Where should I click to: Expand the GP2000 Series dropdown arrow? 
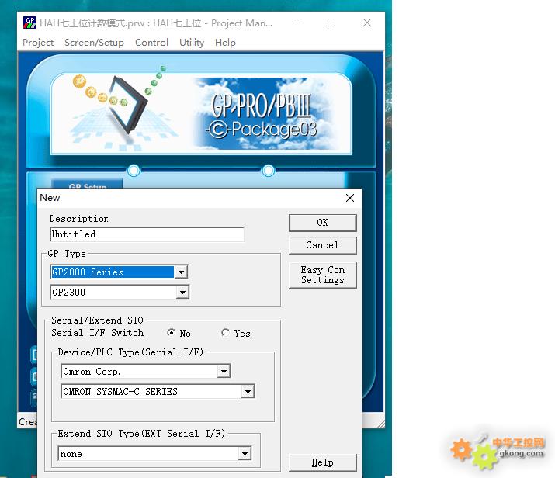[181, 272]
